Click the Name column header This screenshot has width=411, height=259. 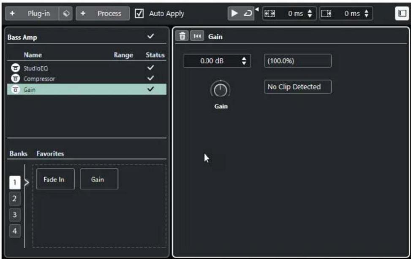(33, 55)
